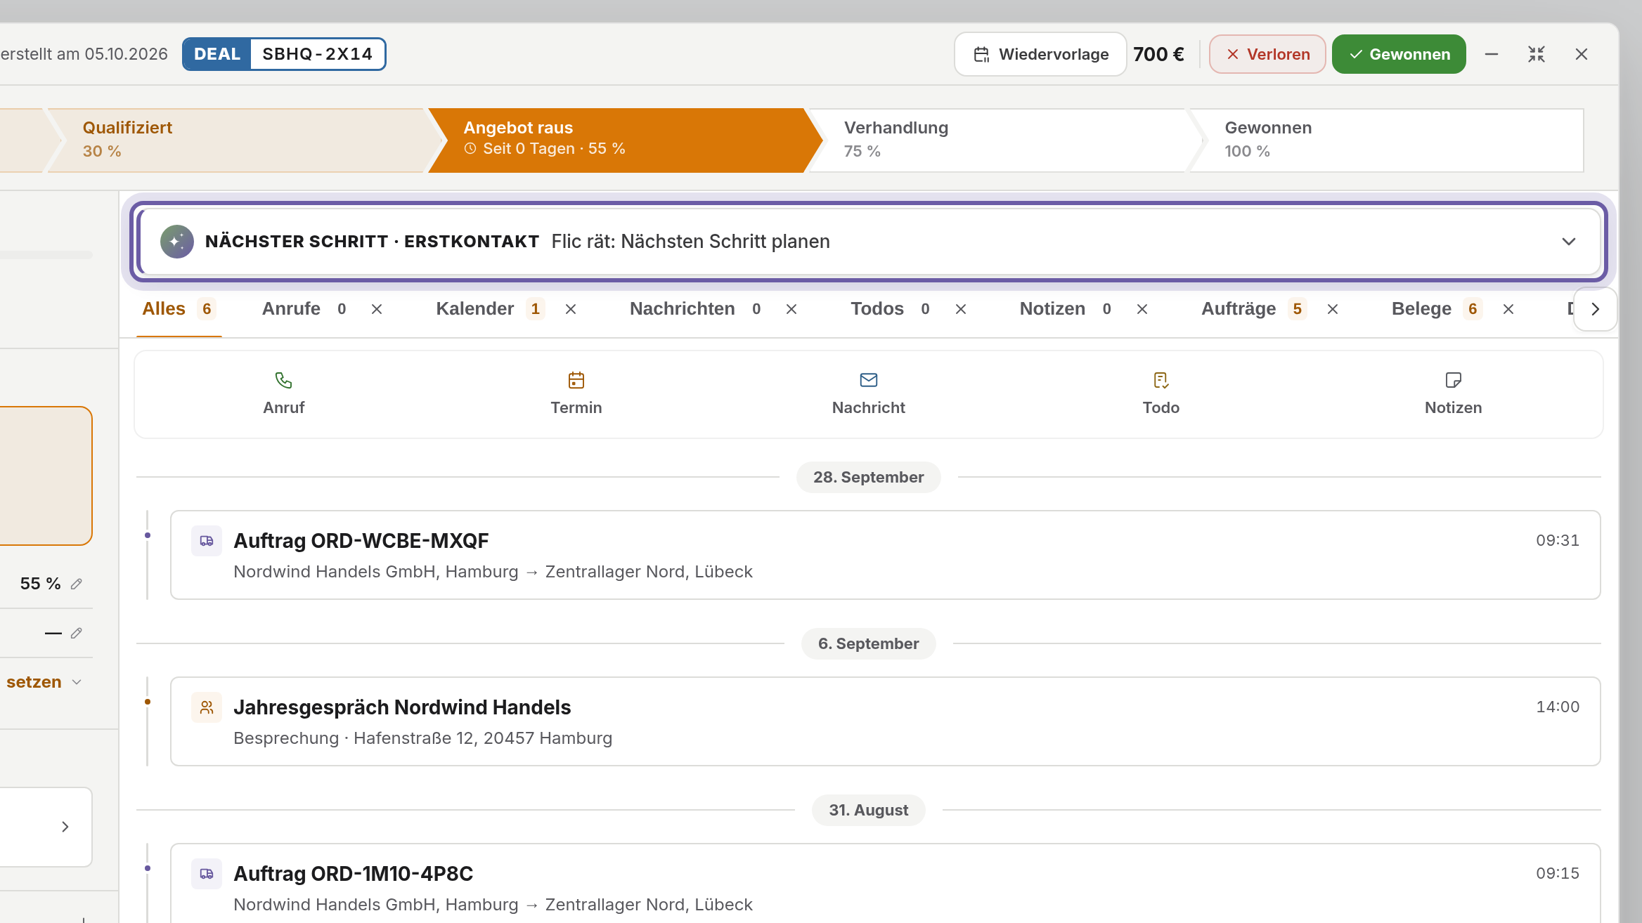Close the Todos tab via X
The image size is (1642, 923).
961,309
